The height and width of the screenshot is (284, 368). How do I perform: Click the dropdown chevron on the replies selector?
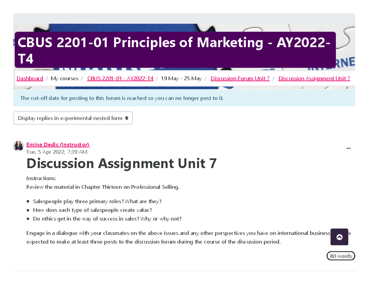(x=127, y=118)
